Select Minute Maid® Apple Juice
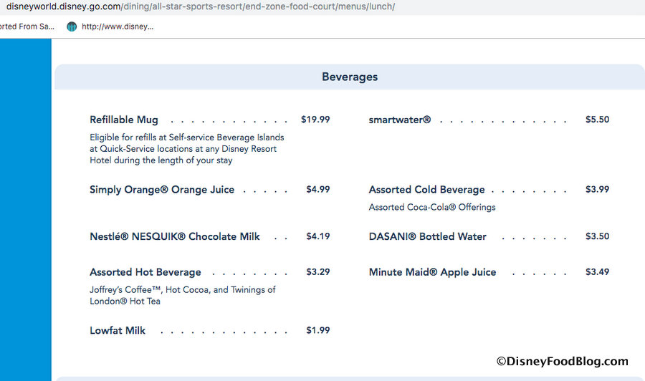 [x=432, y=272]
